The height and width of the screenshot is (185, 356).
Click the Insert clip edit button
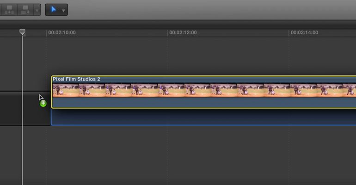[9, 10]
